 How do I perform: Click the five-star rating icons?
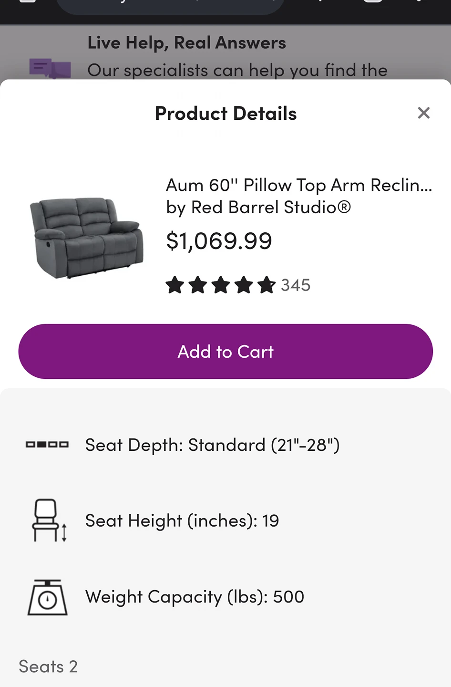[x=220, y=285]
